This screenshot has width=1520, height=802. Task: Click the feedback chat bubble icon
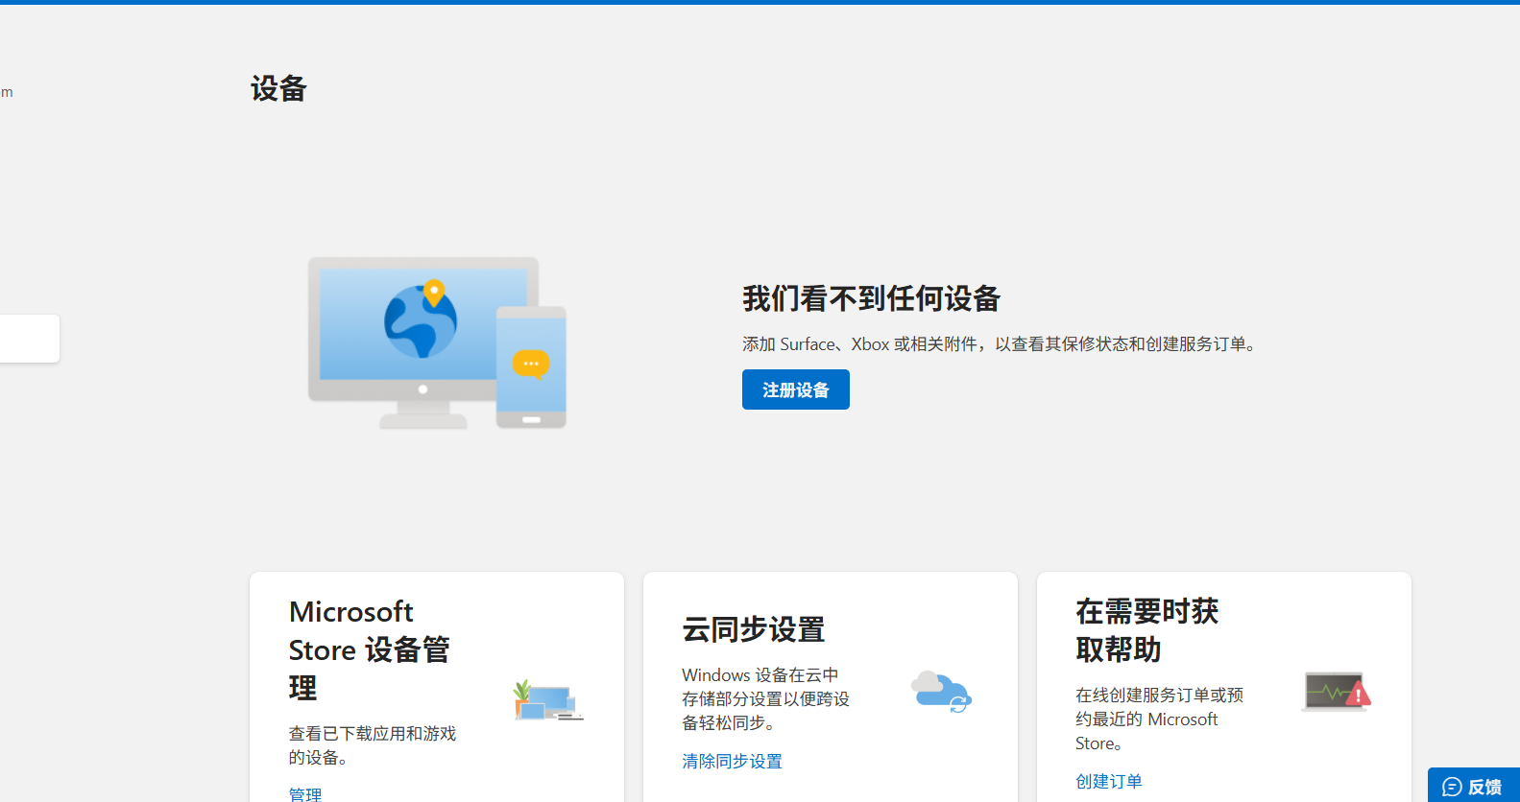pos(1452,787)
